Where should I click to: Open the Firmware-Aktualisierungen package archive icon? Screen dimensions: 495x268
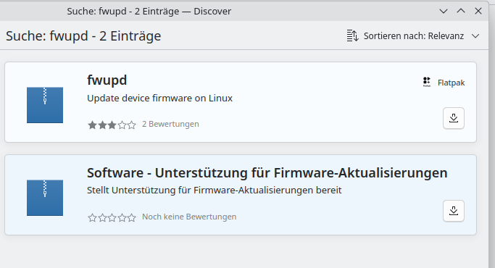coord(45,198)
